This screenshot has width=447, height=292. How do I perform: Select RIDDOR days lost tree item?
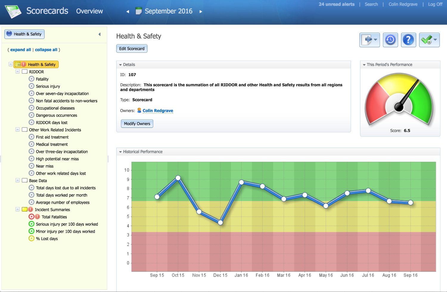(52, 122)
